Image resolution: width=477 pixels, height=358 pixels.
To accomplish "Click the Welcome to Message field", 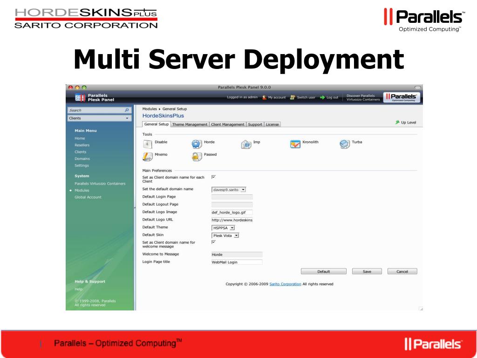I will click(x=237, y=255).
